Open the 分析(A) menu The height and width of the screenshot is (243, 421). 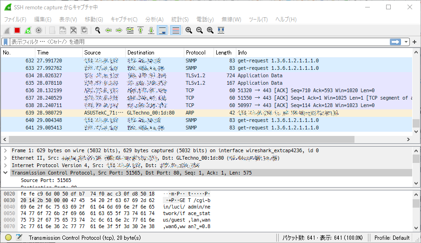tap(154, 20)
